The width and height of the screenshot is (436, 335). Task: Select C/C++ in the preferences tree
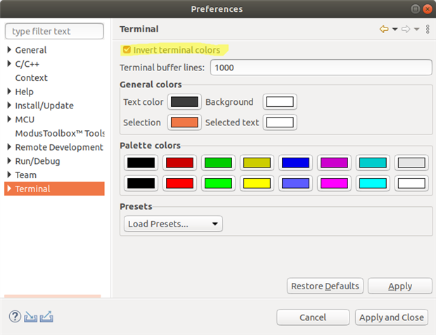click(x=27, y=64)
